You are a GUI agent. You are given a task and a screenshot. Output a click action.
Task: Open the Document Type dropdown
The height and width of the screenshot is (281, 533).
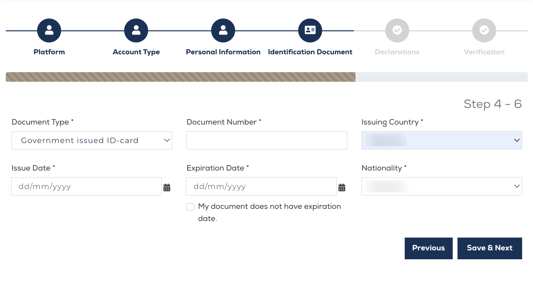91,140
